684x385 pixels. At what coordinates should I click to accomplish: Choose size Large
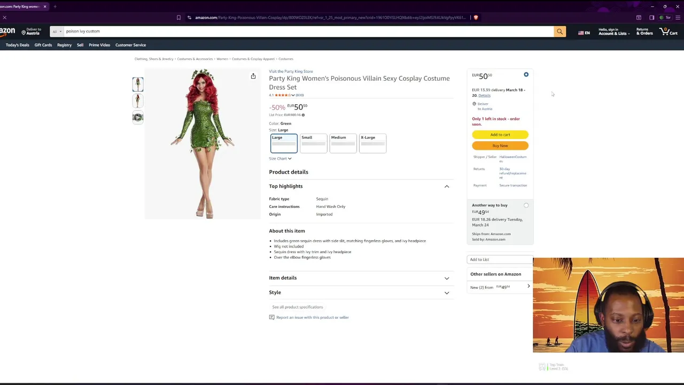pyautogui.click(x=284, y=143)
